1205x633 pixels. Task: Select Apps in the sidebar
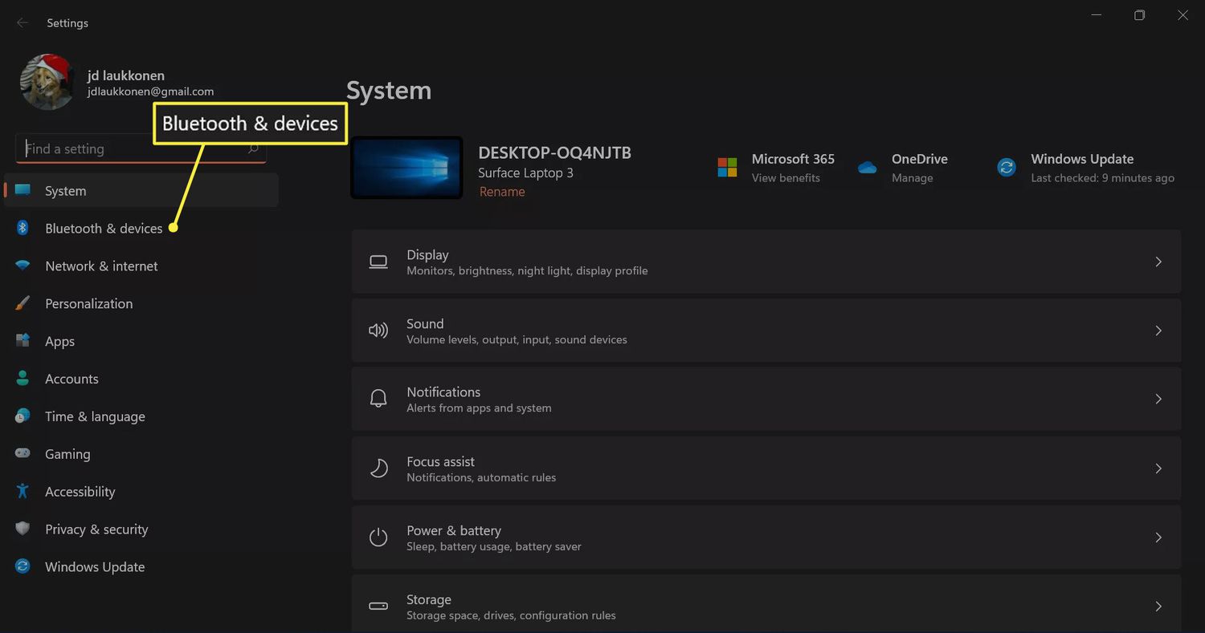click(x=59, y=341)
